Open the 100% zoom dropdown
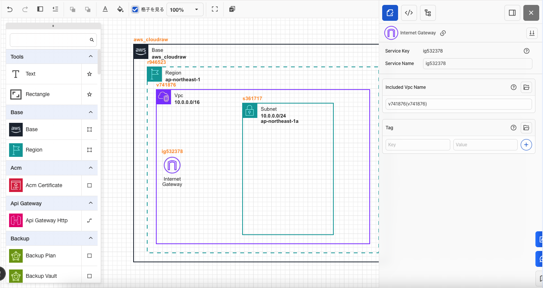 (185, 9)
